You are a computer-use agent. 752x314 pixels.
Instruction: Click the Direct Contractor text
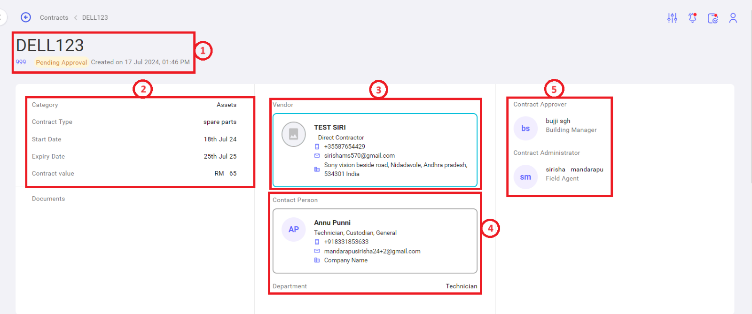point(341,138)
